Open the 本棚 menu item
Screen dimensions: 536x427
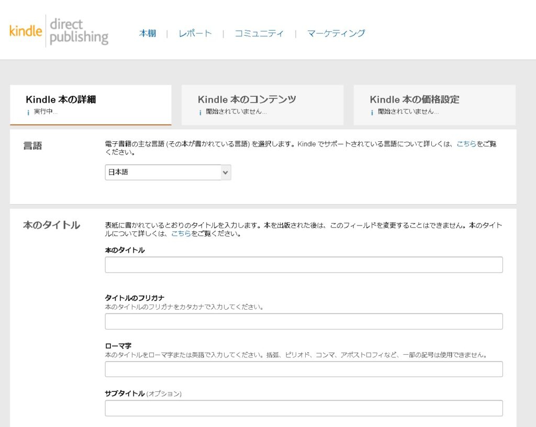coord(148,33)
